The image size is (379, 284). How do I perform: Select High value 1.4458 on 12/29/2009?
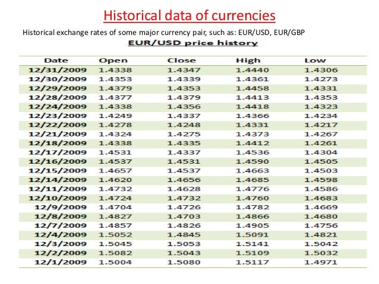pyautogui.click(x=252, y=88)
